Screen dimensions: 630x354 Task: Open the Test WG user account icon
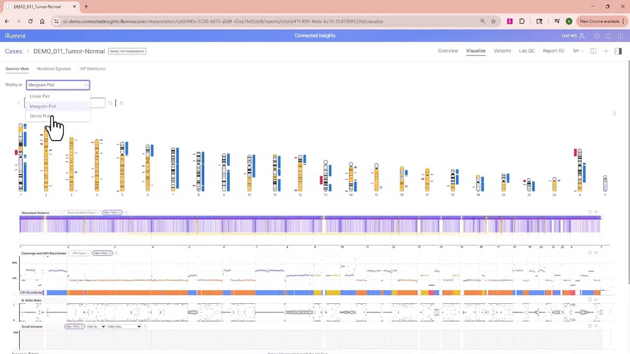point(582,36)
